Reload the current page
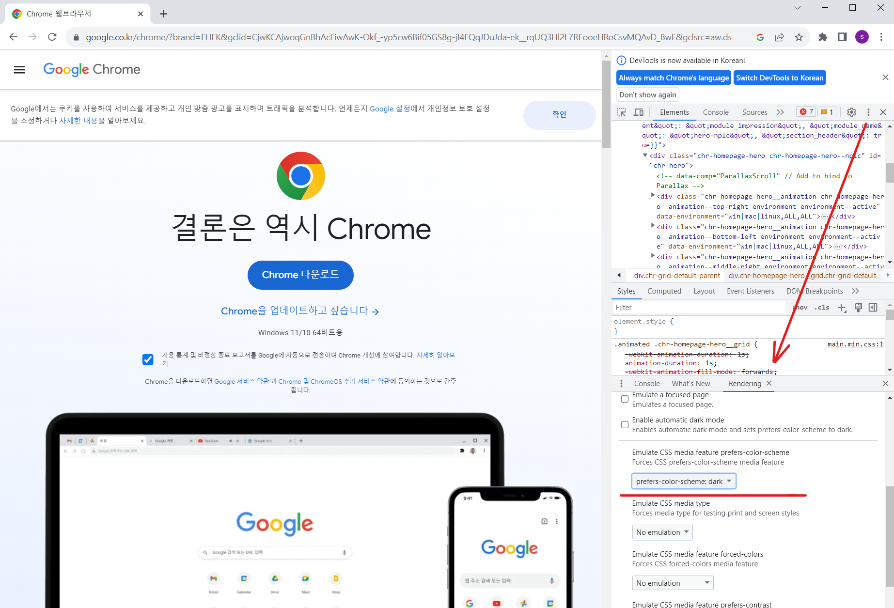This screenshot has width=894, height=608. point(52,37)
